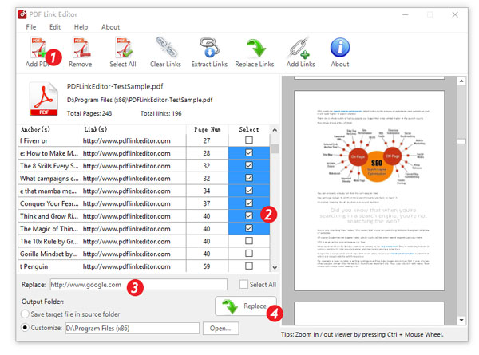The width and height of the screenshot is (479, 355).
Task: Check the box for the page 27 row
Action: pos(250,140)
